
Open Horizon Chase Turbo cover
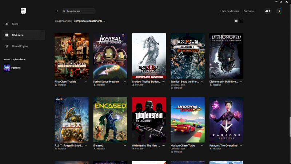(x=188, y=120)
